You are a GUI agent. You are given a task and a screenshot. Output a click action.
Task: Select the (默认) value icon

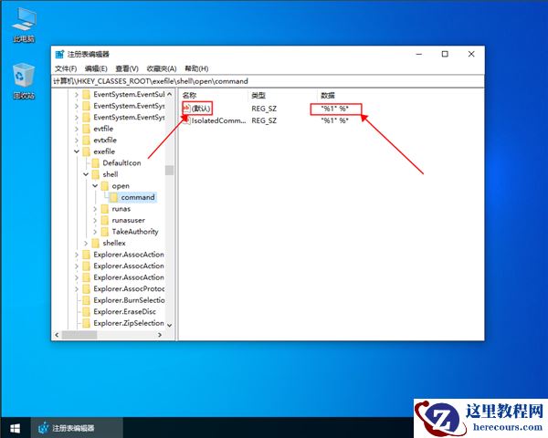[186, 109]
